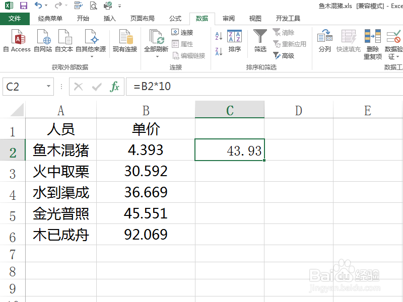
Task: Switch to the 公式 ribbon tab
Action: [x=175, y=18]
